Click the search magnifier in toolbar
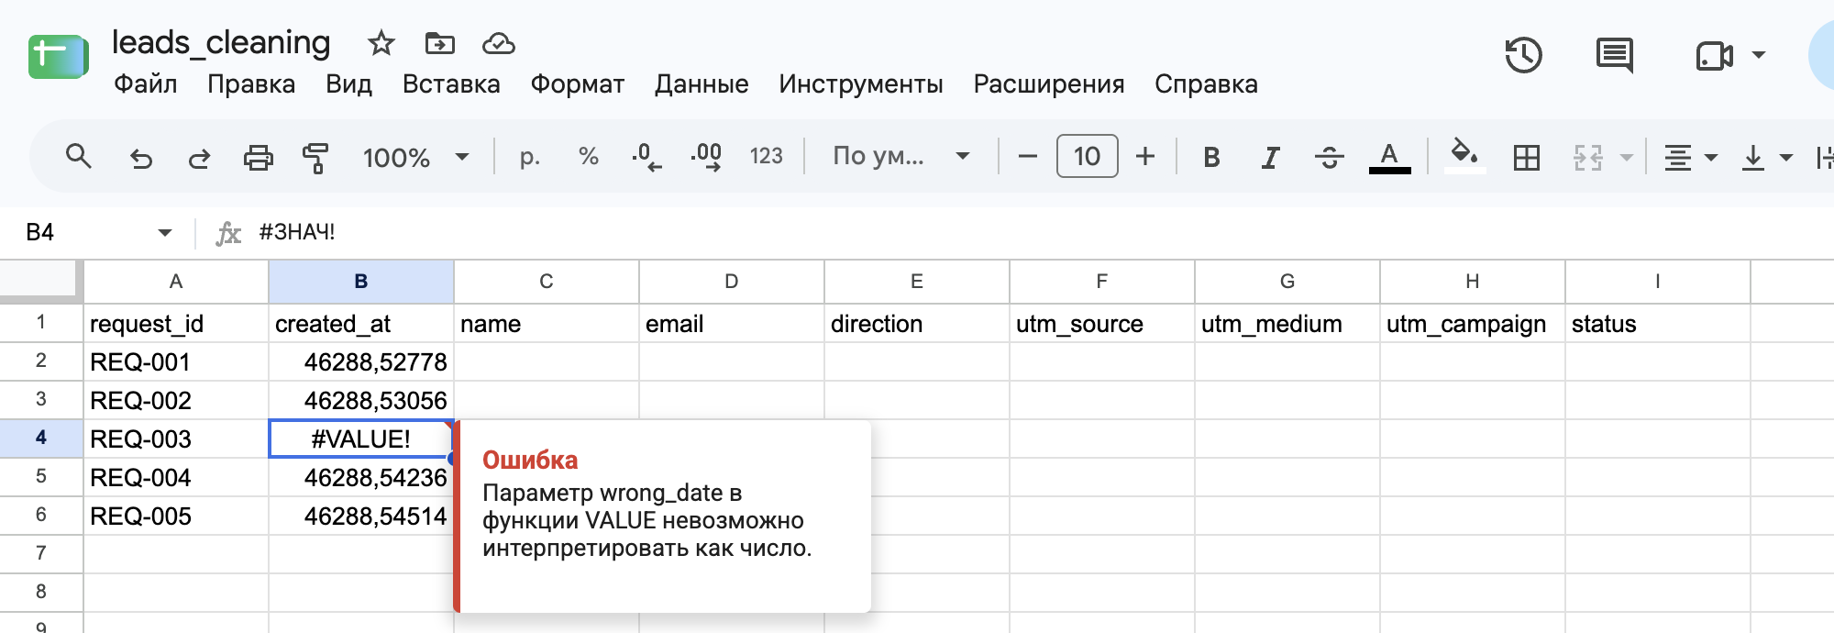 79,157
